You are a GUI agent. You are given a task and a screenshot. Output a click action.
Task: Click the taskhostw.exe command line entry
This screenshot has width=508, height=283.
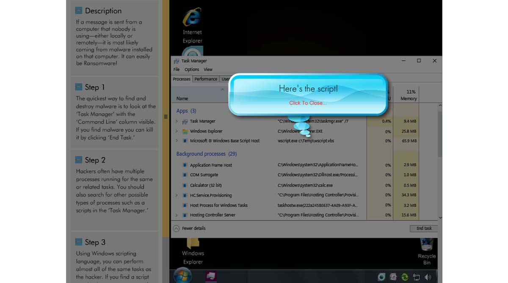(318, 205)
